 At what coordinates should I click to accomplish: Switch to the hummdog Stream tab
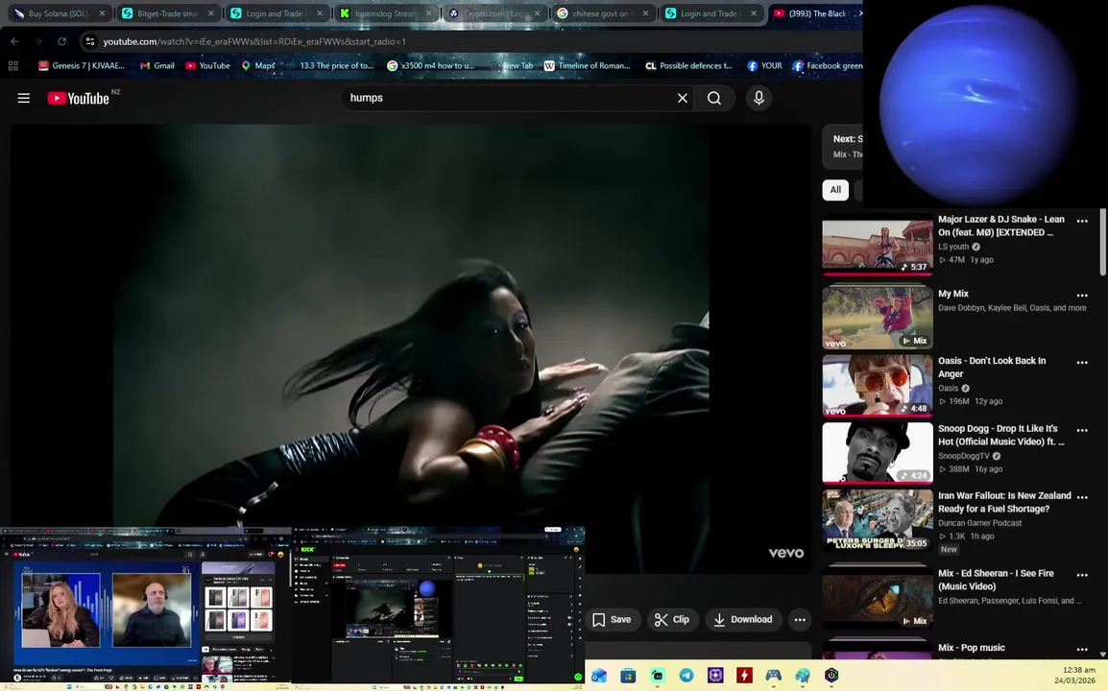click(x=385, y=13)
